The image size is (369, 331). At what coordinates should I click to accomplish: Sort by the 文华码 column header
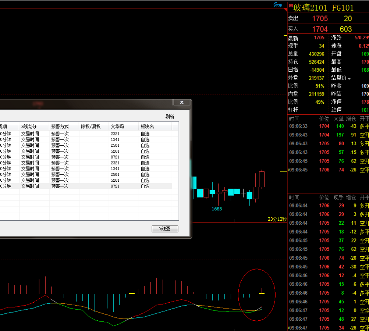point(117,127)
